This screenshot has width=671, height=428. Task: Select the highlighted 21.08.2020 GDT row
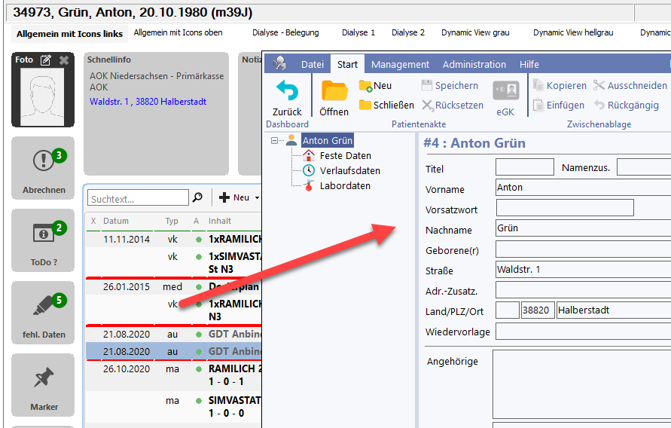pos(173,351)
